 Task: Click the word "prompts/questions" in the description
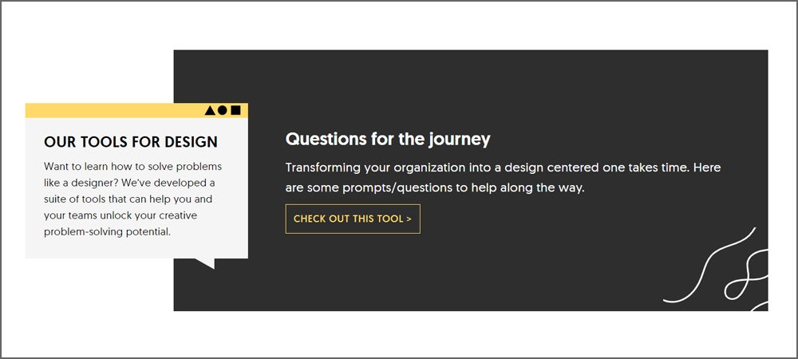pyautogui.click(x=397, y=187)
